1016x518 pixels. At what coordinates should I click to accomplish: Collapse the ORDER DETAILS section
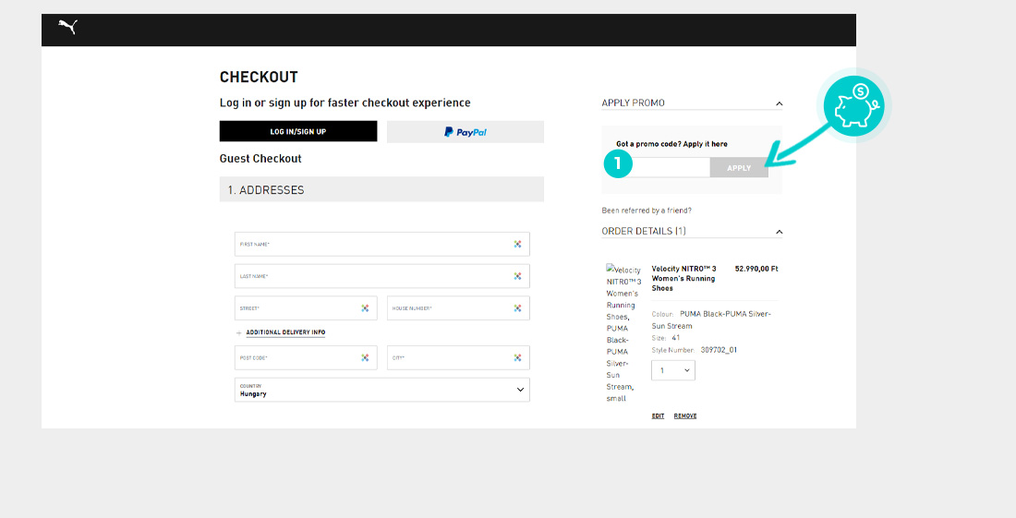tap(779, 232)
